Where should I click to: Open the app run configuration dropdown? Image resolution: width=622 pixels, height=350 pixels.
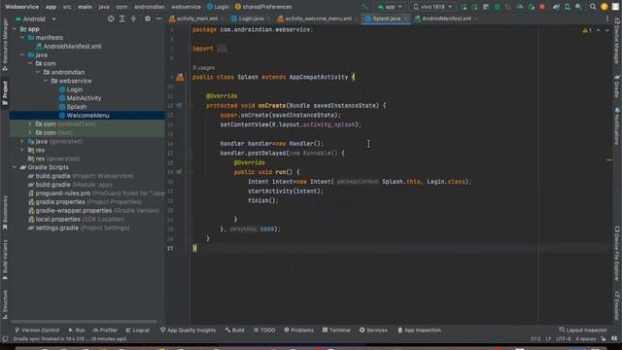point(390,7)
